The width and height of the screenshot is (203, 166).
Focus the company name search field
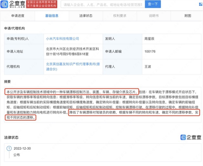[x=103, y=4]
